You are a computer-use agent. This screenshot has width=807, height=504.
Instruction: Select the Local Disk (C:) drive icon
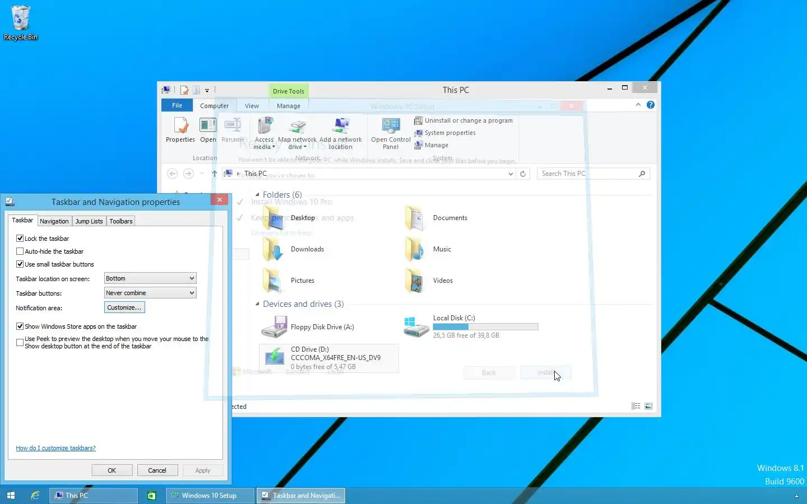416,327
